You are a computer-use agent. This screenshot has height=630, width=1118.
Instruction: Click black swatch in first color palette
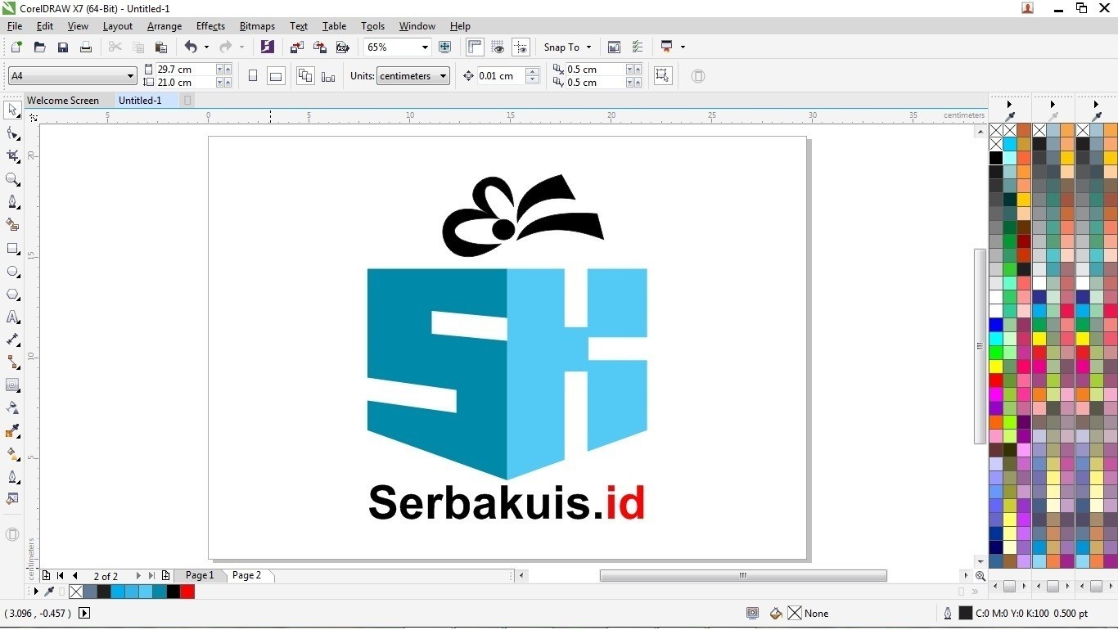click(x=996, y=158)
